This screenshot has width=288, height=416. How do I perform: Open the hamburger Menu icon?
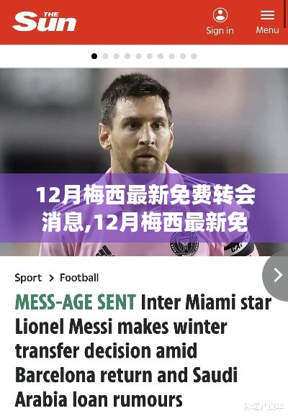tap(267, 15)
